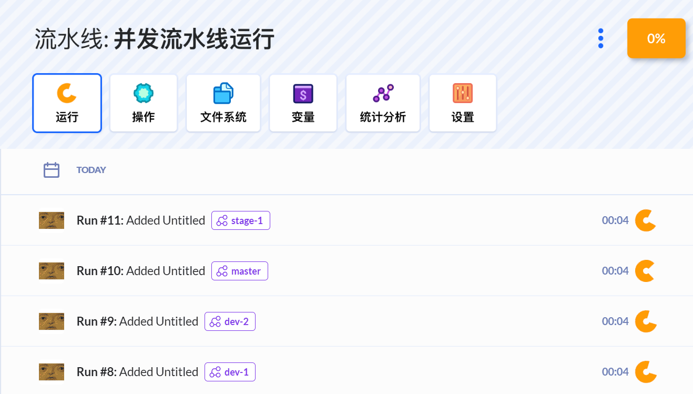Open the three-dot pipeline options menu
The image size is (693, 394).
600,38
